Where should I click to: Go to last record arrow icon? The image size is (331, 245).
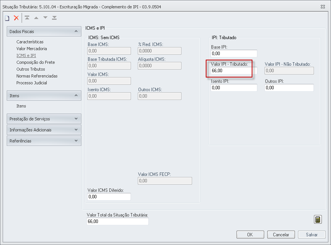tap(54, 18)
